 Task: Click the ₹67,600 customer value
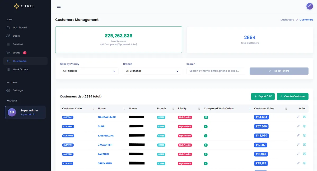pyautogui.click(x=261, y=126)
